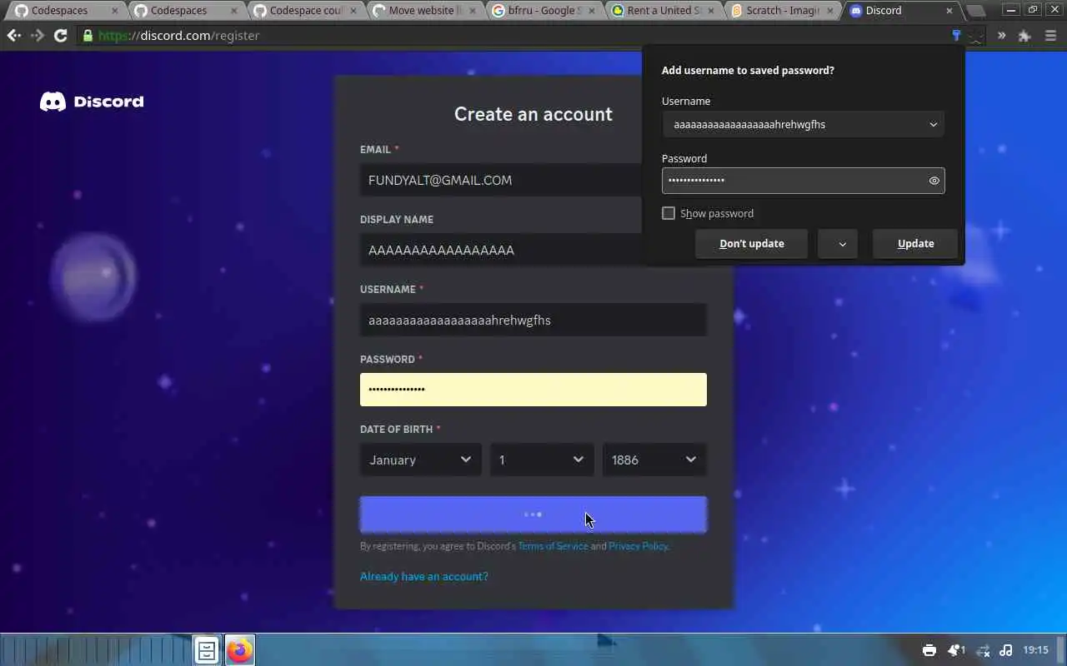The height and width of the screenshot is (666, 1067).
Task: Expand the saved Username dropdown
Action: (x=933, y=124)
